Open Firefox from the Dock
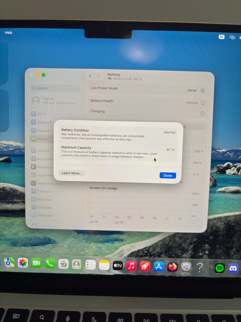This screenshot has height=322, width=241. [172, 267]
